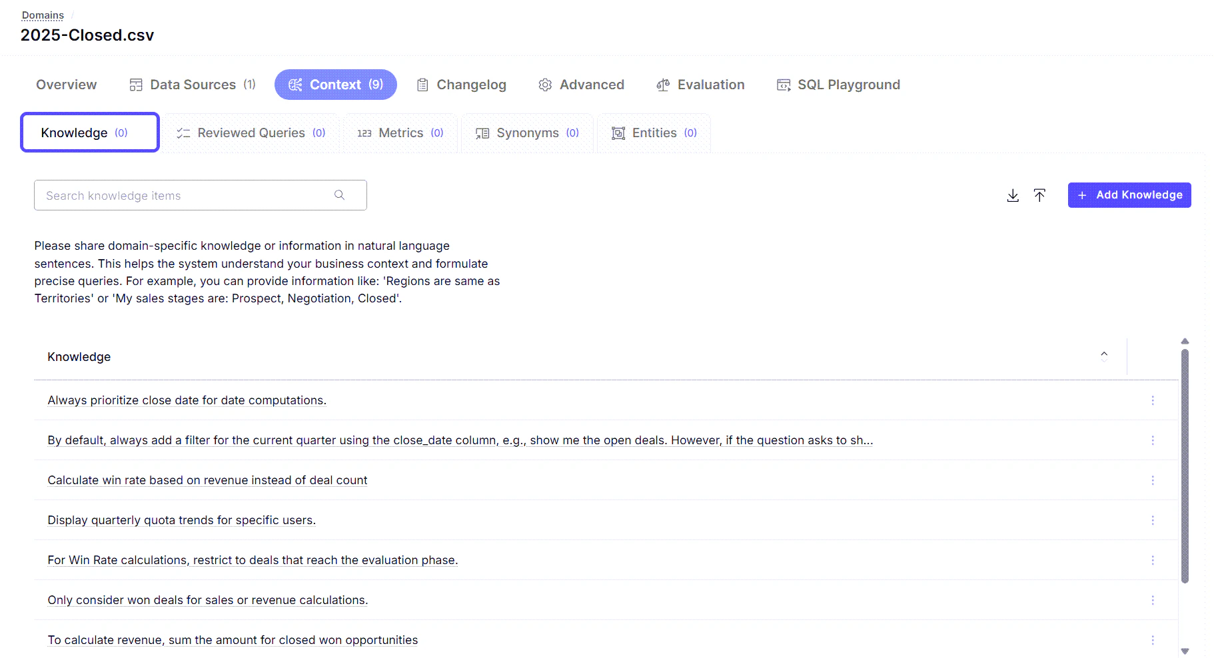
Task: Click the search magnifier icon
Action: tap(340, 194)
